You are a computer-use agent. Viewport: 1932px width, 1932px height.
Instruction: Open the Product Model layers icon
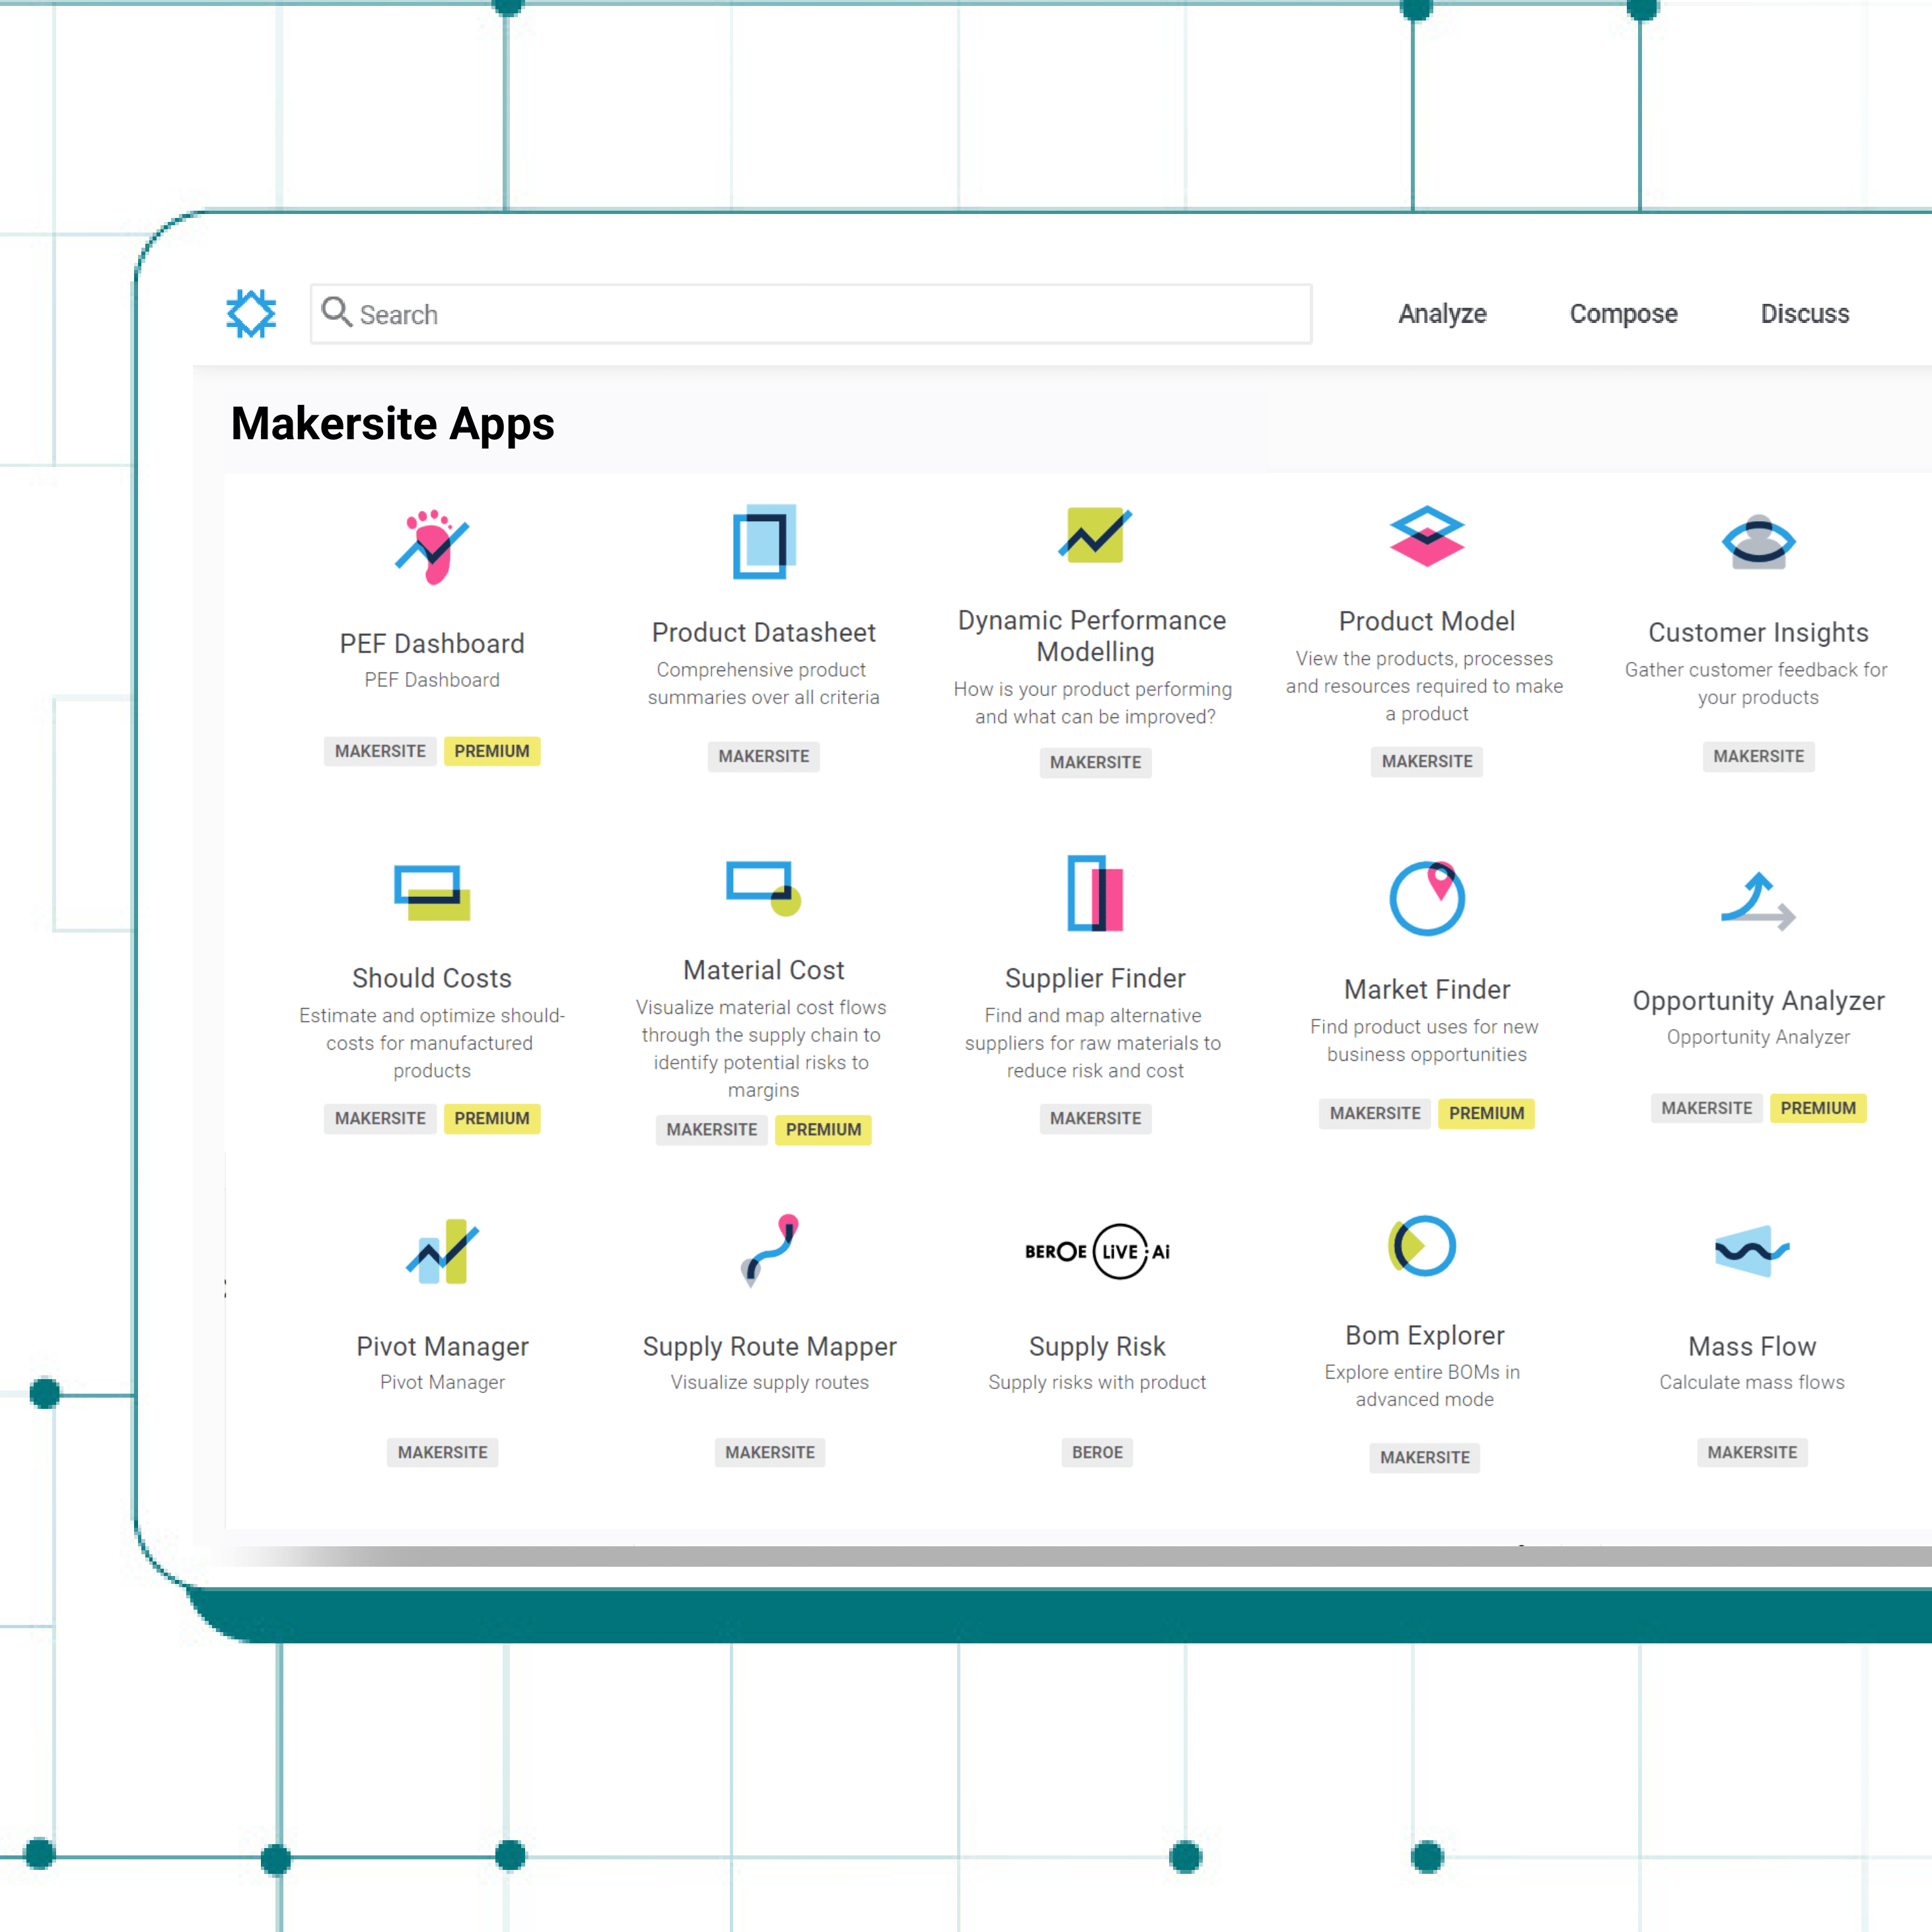point(1427,536)
